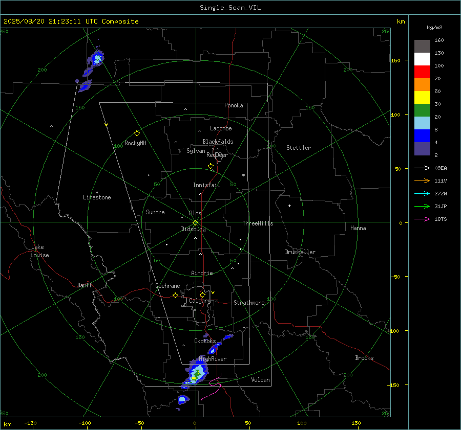Click the purple 2-4 legend color block
Viewport: 461px width, 430px height.
422,149
